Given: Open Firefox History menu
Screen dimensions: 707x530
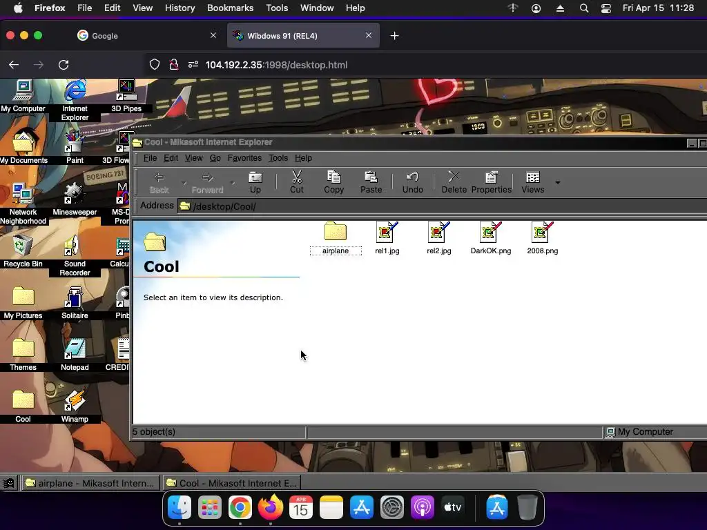Looking at the screenshot, I should point(180,8).
